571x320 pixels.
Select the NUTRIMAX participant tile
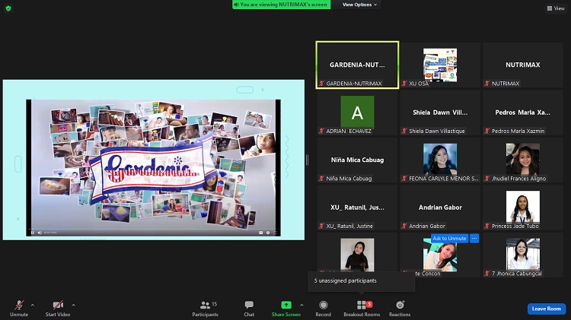tap(523, 65)
